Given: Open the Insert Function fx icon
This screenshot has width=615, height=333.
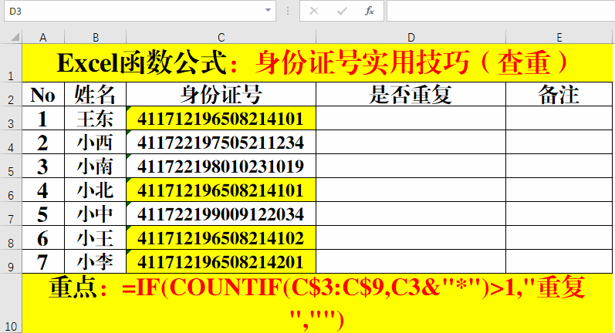Looking at the screenshot, I should [x=369, y=11].
